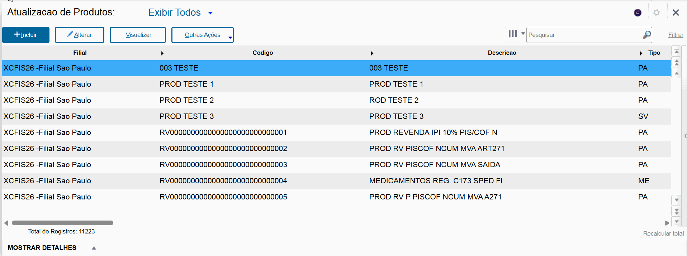Jump to last record with bottom arrow
The height and width of the screenshot is (256, 687).
coord(677,222)
